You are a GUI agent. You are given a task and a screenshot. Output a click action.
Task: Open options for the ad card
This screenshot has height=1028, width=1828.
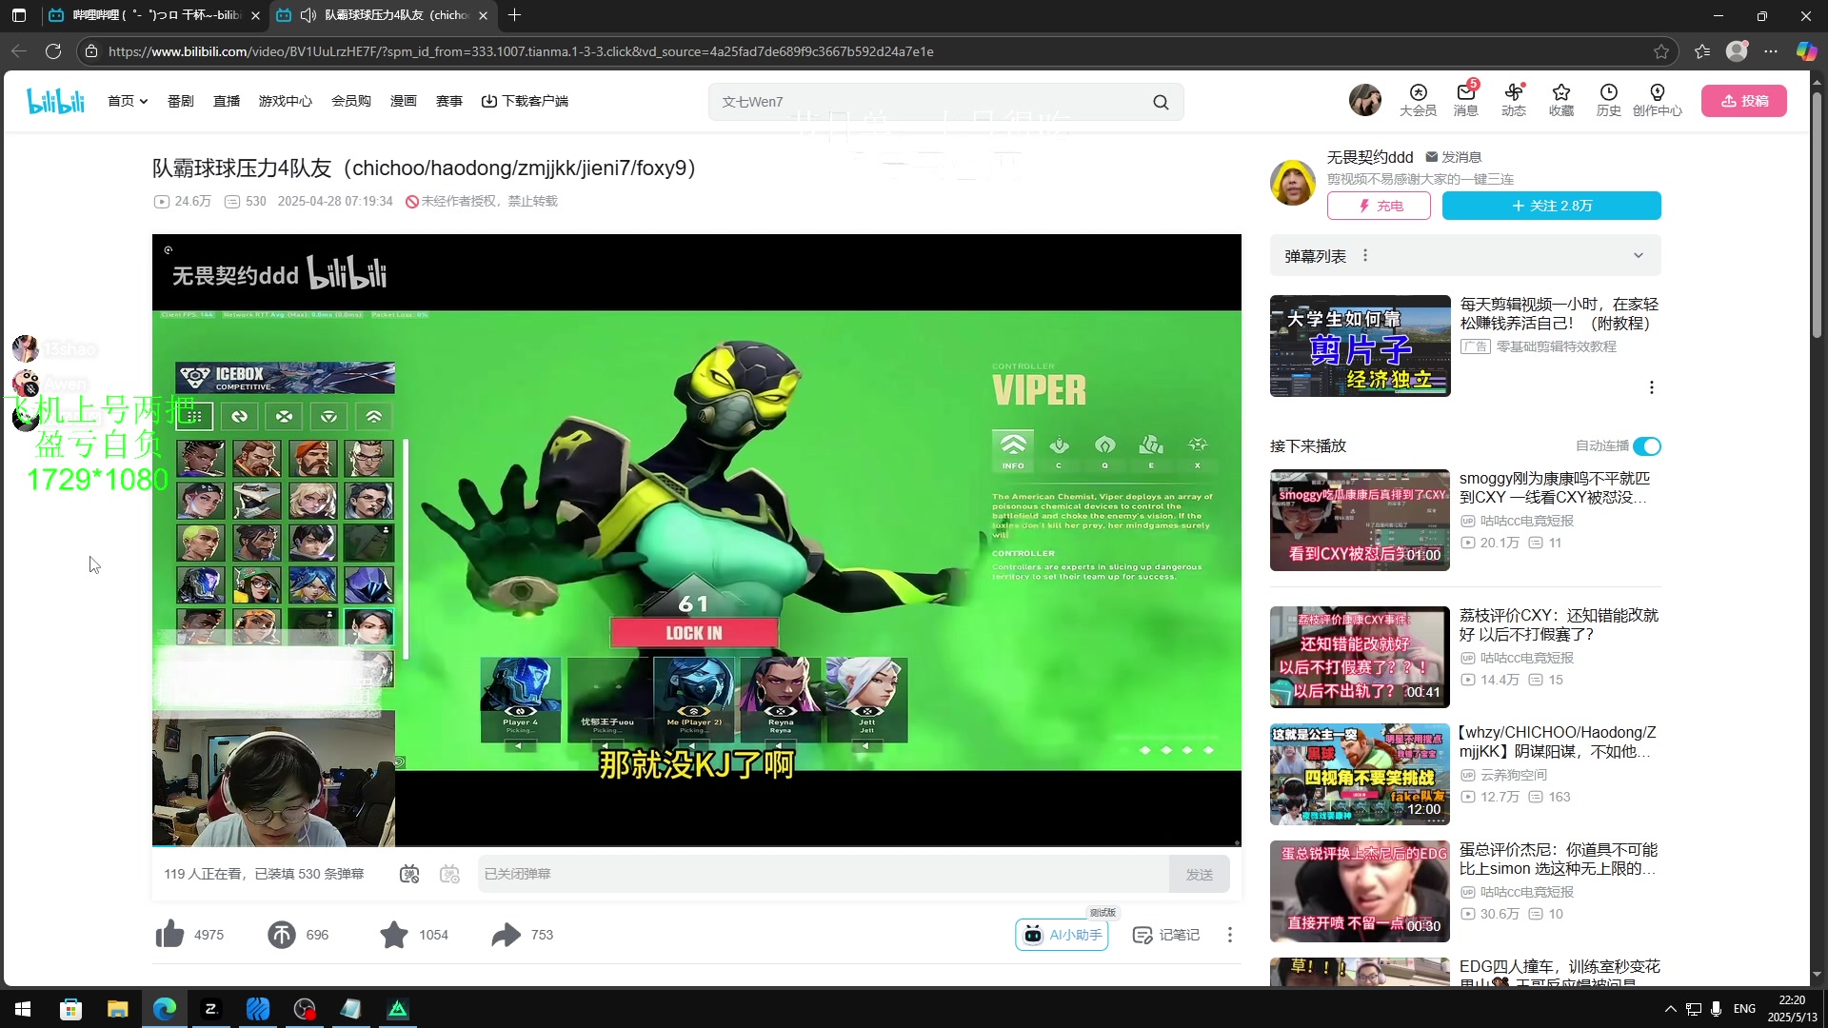1652,387
